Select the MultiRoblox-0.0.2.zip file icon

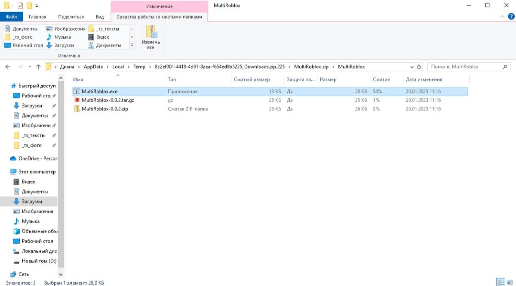tap(77, 109)
